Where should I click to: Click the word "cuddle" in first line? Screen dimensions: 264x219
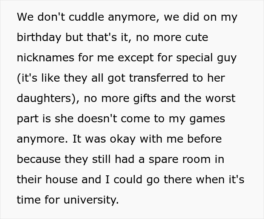tap(86, 17)
